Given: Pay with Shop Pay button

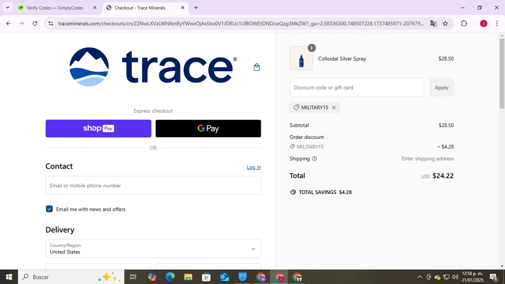Looking at the screenshot, I should 98,128.
